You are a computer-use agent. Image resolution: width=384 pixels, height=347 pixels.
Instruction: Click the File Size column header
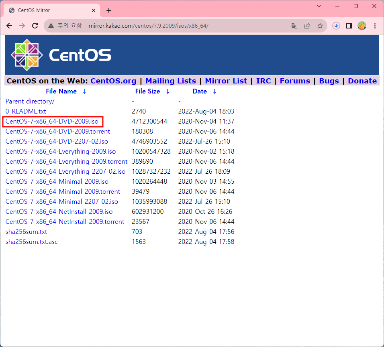point(147,91)
